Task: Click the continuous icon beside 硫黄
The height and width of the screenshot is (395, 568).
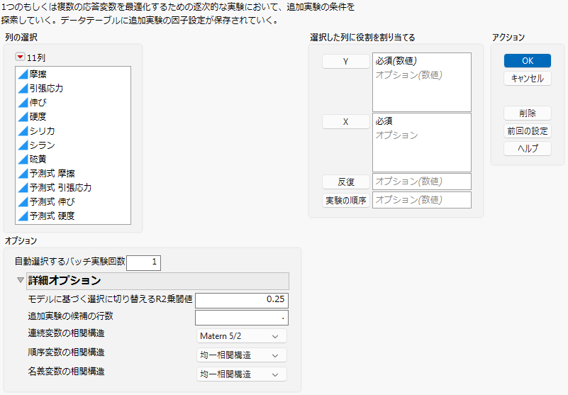Action: pyautogui.click(x=23, y=159)
